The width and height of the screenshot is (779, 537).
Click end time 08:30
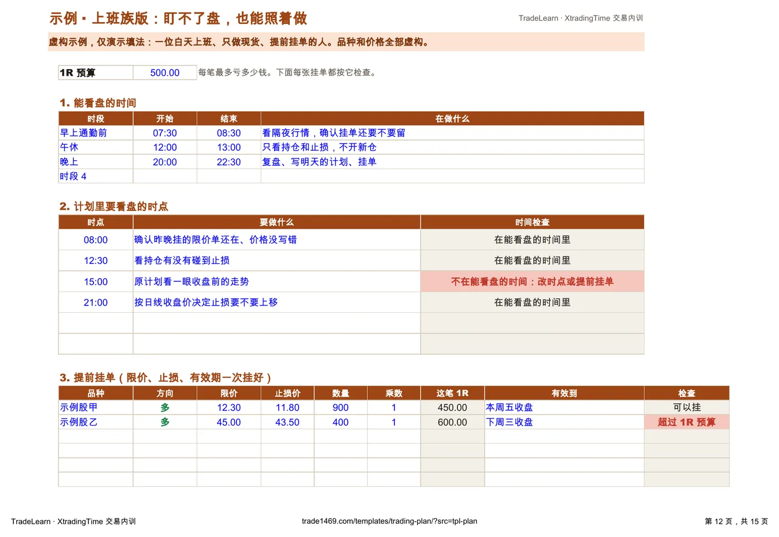tap(229, 133)
